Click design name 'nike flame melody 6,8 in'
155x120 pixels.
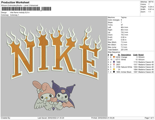coord(20,13)
